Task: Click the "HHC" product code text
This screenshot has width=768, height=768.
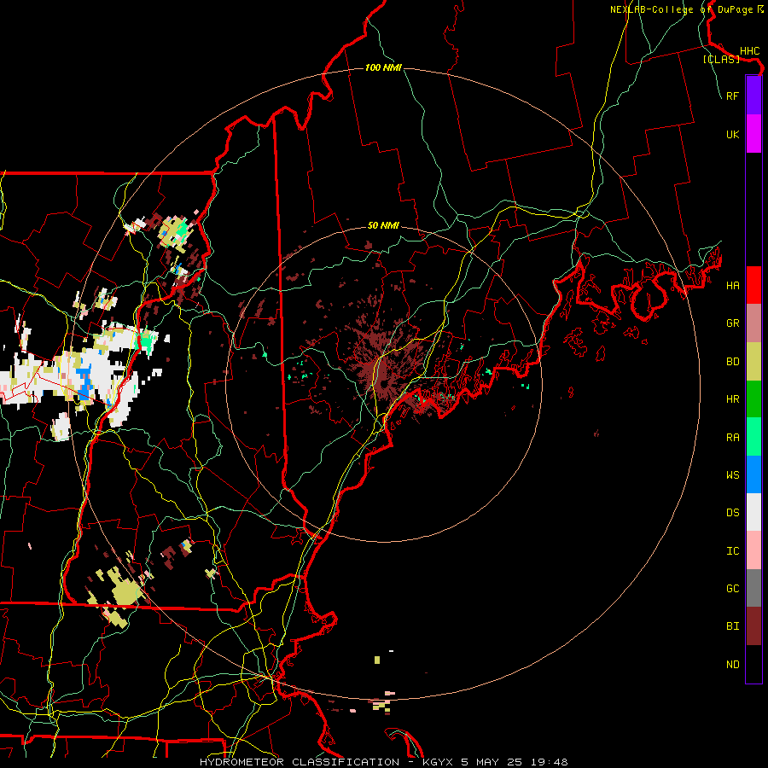Action: click(x=749, y=51)
